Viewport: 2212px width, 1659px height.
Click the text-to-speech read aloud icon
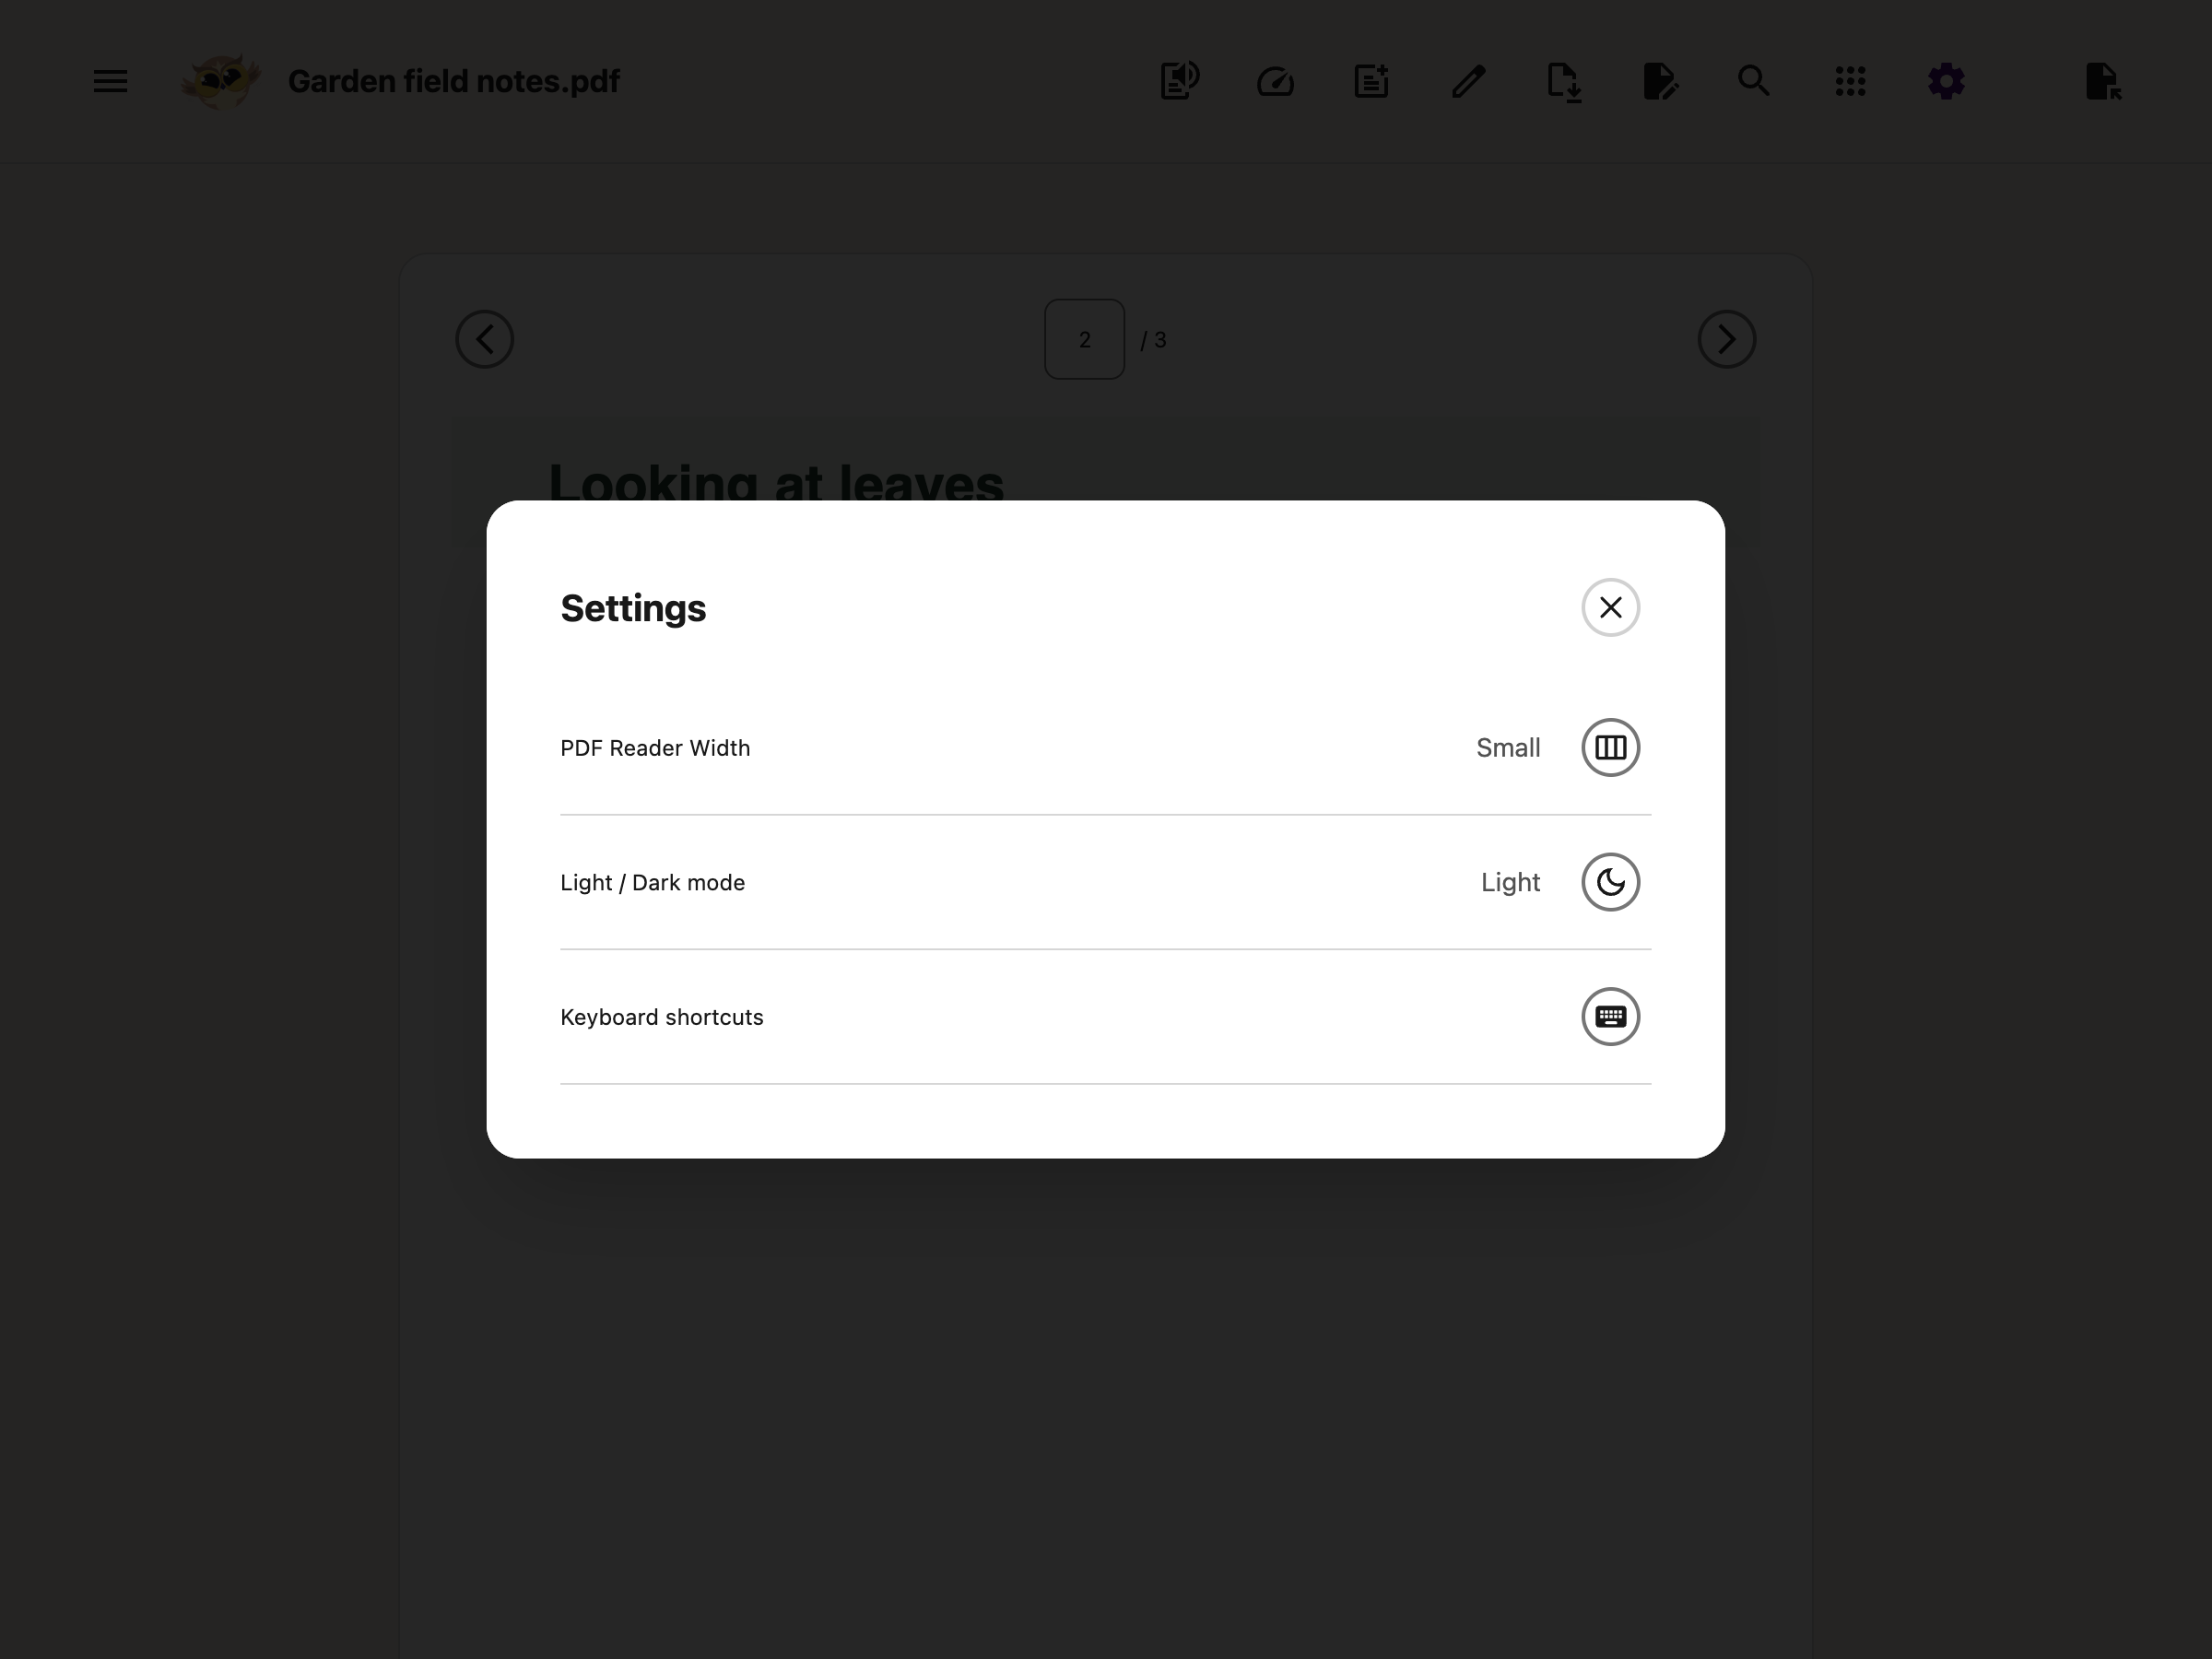[x=1180, y=81]
